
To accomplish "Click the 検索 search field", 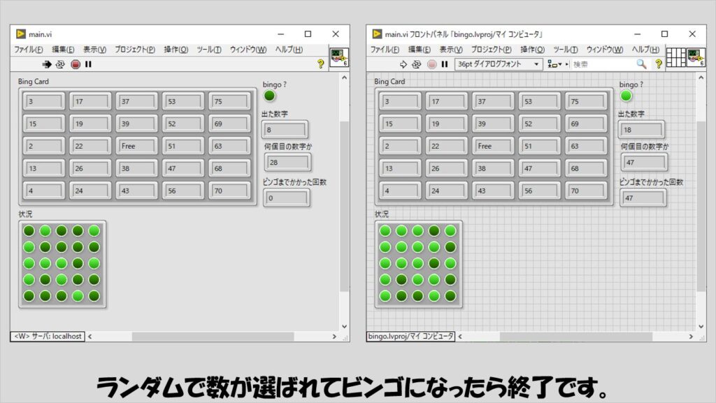I will tap(601, 64).
